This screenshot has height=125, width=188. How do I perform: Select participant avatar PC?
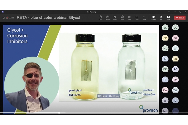175,69
